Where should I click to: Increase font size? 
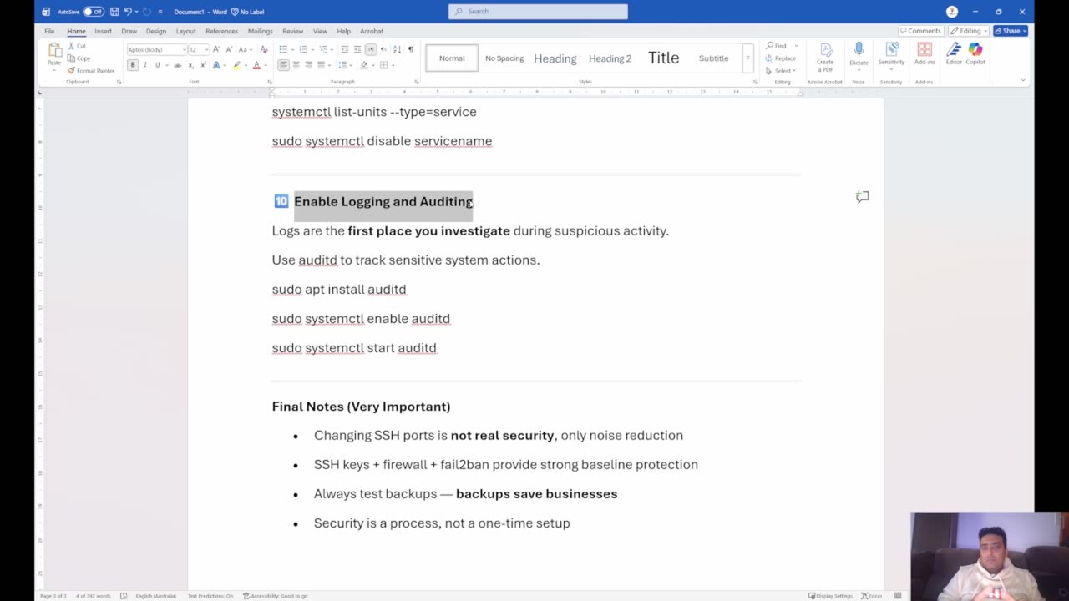point(216,49)
